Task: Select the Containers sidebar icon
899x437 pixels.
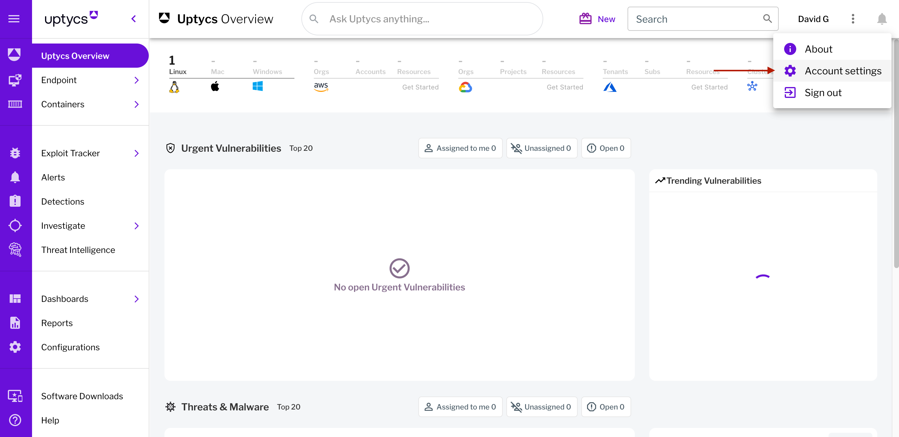Action: 15,104
